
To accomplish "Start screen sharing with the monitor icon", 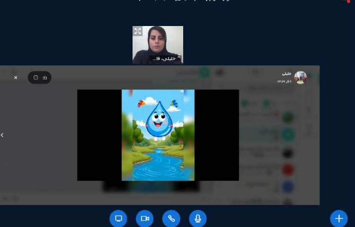I will (118, 218).
